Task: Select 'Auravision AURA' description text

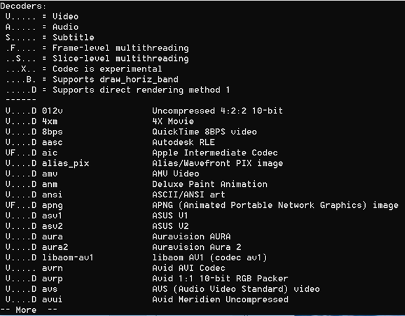Action: coord(191,237)
